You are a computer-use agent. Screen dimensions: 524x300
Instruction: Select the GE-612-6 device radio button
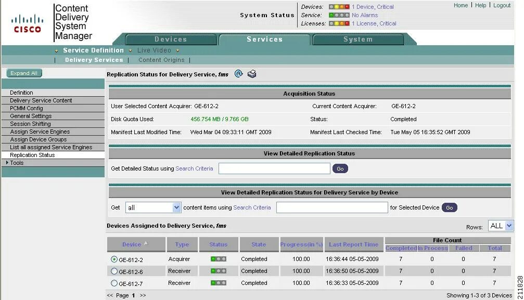[114, 271]
